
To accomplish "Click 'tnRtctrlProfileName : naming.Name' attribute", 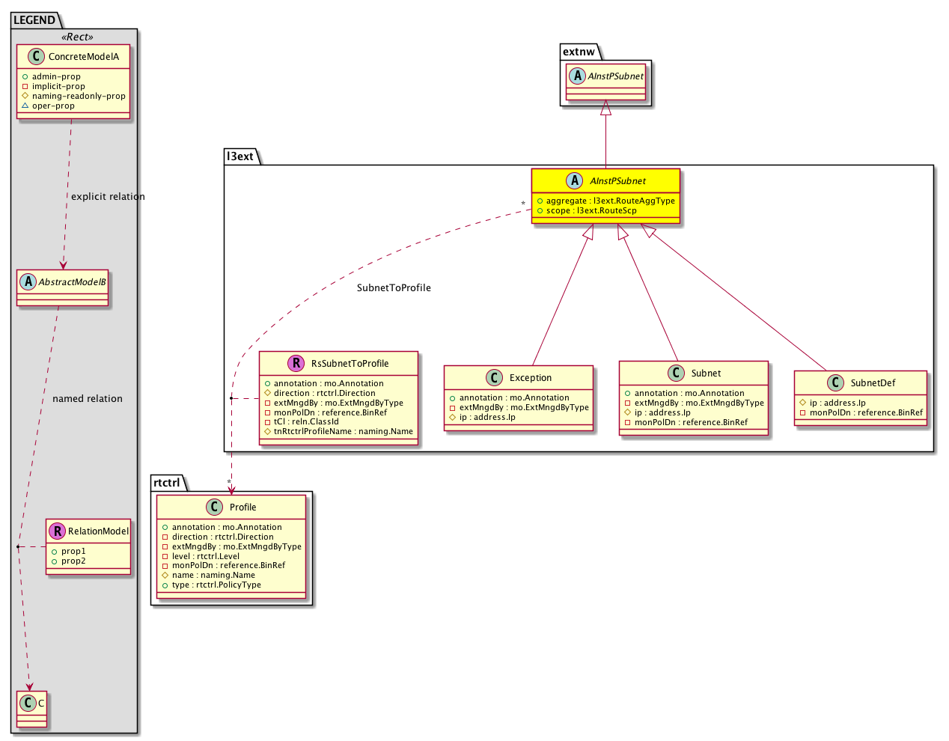I will pyautogui.click(x=343, y=431).
